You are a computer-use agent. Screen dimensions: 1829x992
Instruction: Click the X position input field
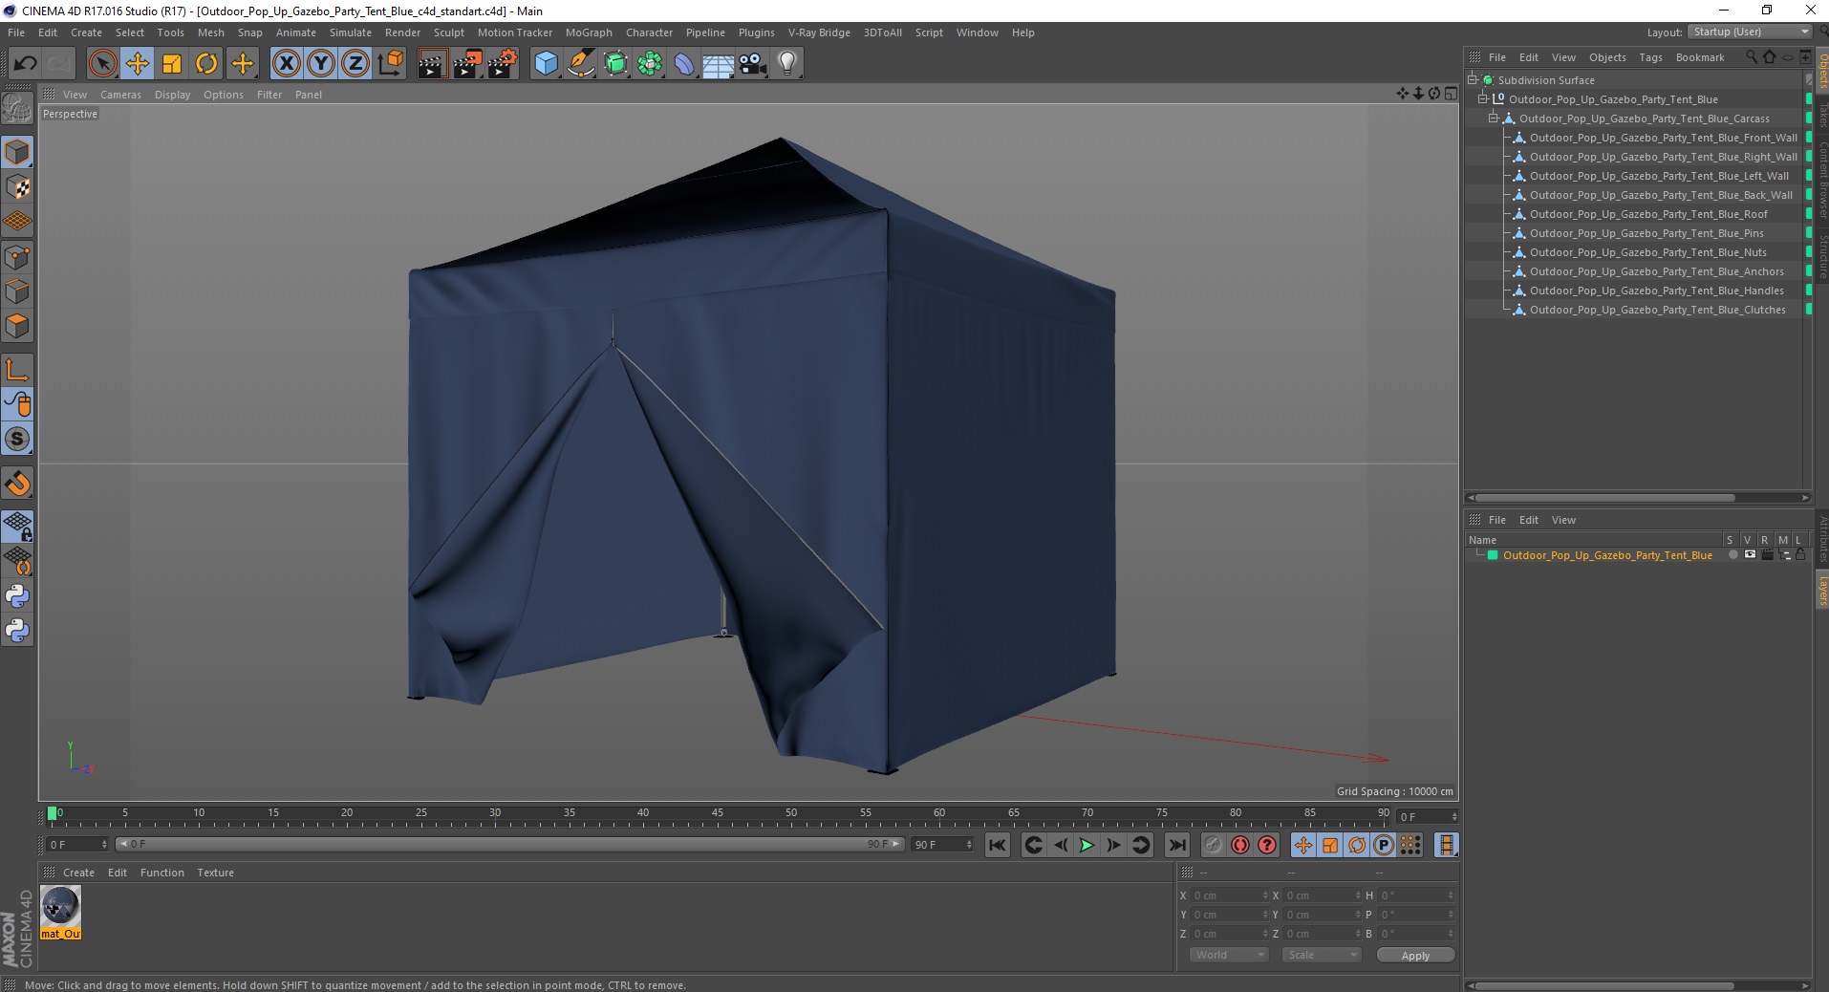coord(1229,895)
